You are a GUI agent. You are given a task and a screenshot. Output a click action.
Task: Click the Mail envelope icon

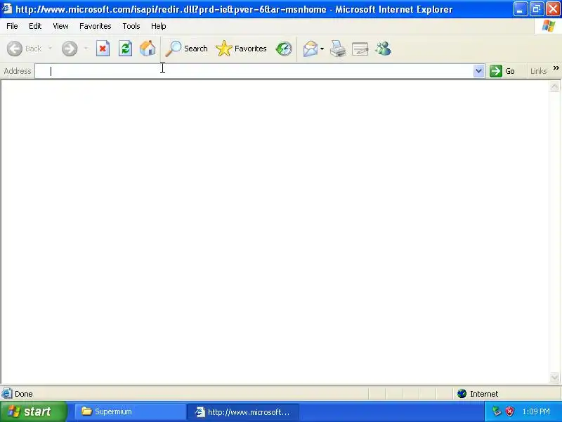tap(311, 49)
